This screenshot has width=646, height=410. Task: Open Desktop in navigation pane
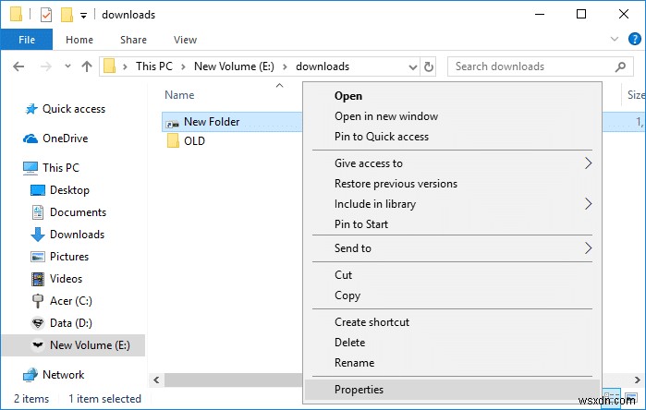coord(69,190)
